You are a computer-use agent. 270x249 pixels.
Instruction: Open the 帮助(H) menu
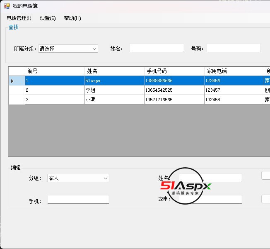point(72,18)
